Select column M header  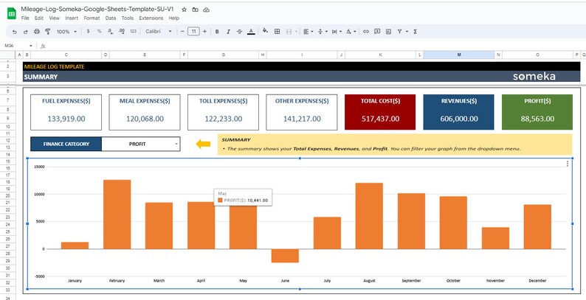pos(459,55)
